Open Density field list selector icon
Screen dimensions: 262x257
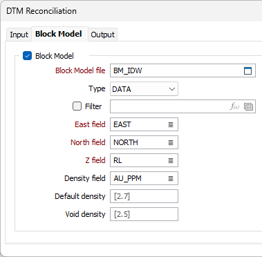tap(171, 178)
